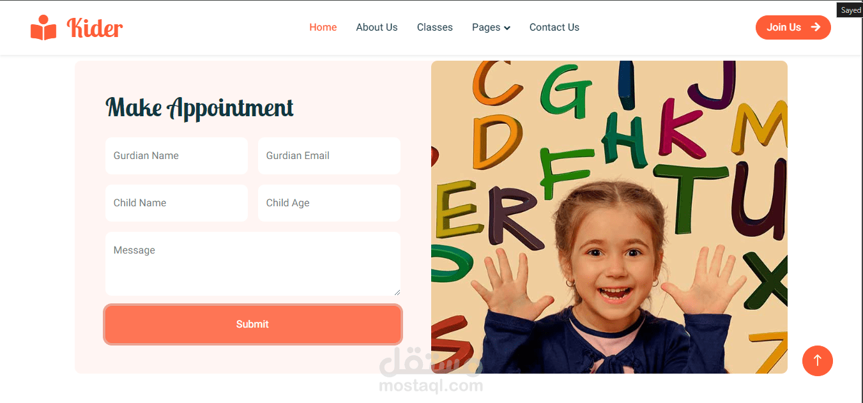Go to the Home nav link
Image resolution: width=863 pixels, height=403 pixels.
click(323, 27)
